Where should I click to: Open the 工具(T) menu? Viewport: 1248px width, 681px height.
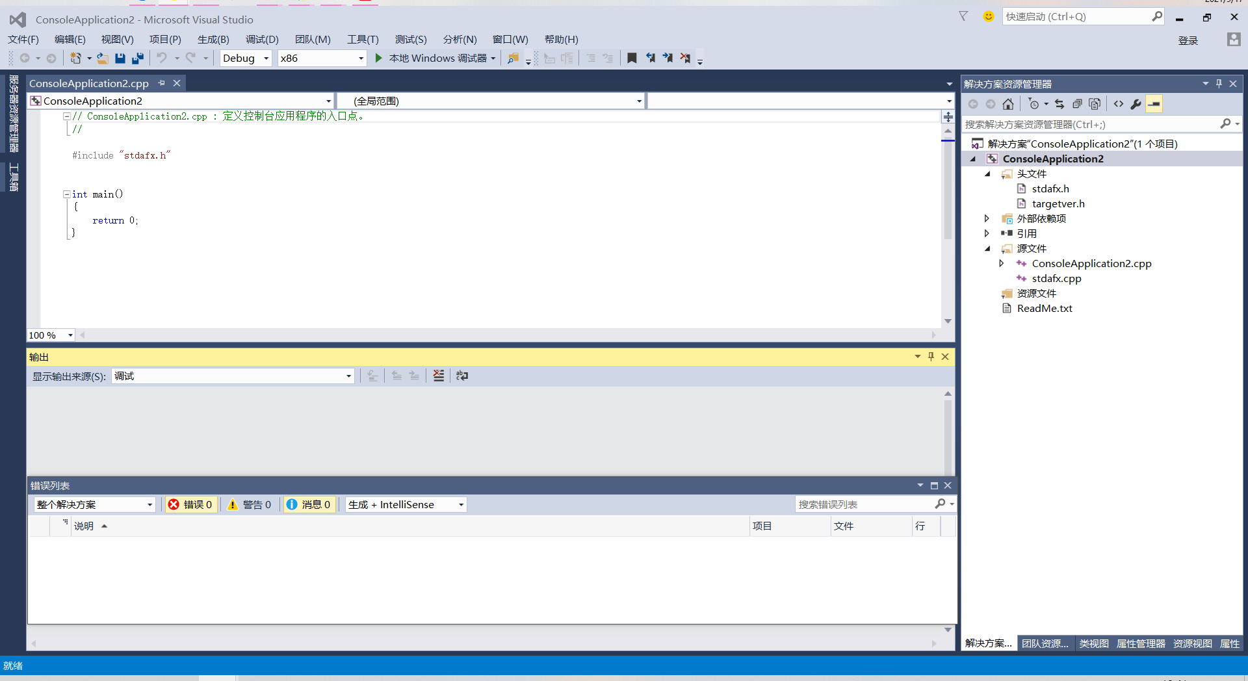coord(363,40)
